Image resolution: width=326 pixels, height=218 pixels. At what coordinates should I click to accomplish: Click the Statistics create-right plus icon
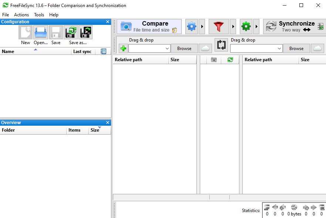click(x=306, y=207)
